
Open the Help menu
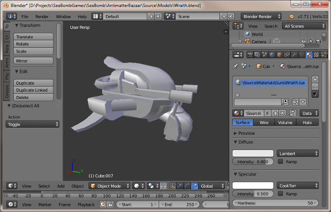click(82, 17)
